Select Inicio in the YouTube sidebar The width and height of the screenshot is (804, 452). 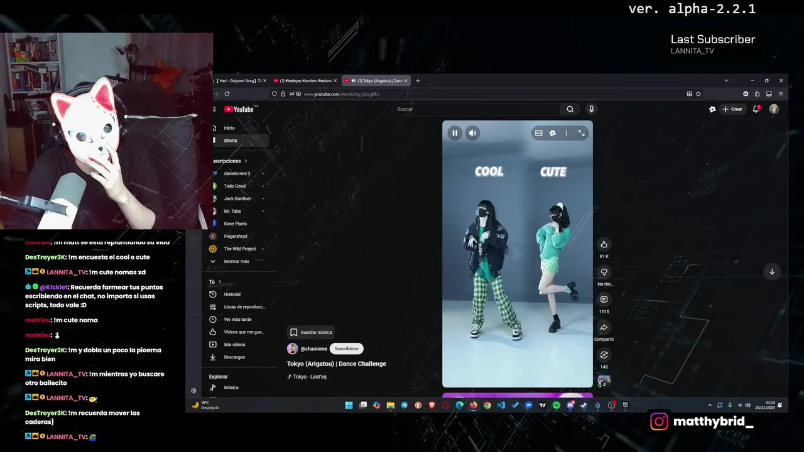click(229, 128)
